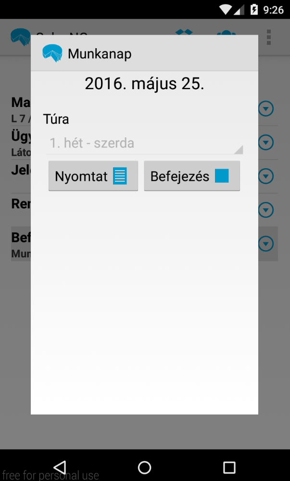Expand the circled arrow on the 'Ren' row
The width and height of the screenshot is (290, 481).
click(265, 210)
